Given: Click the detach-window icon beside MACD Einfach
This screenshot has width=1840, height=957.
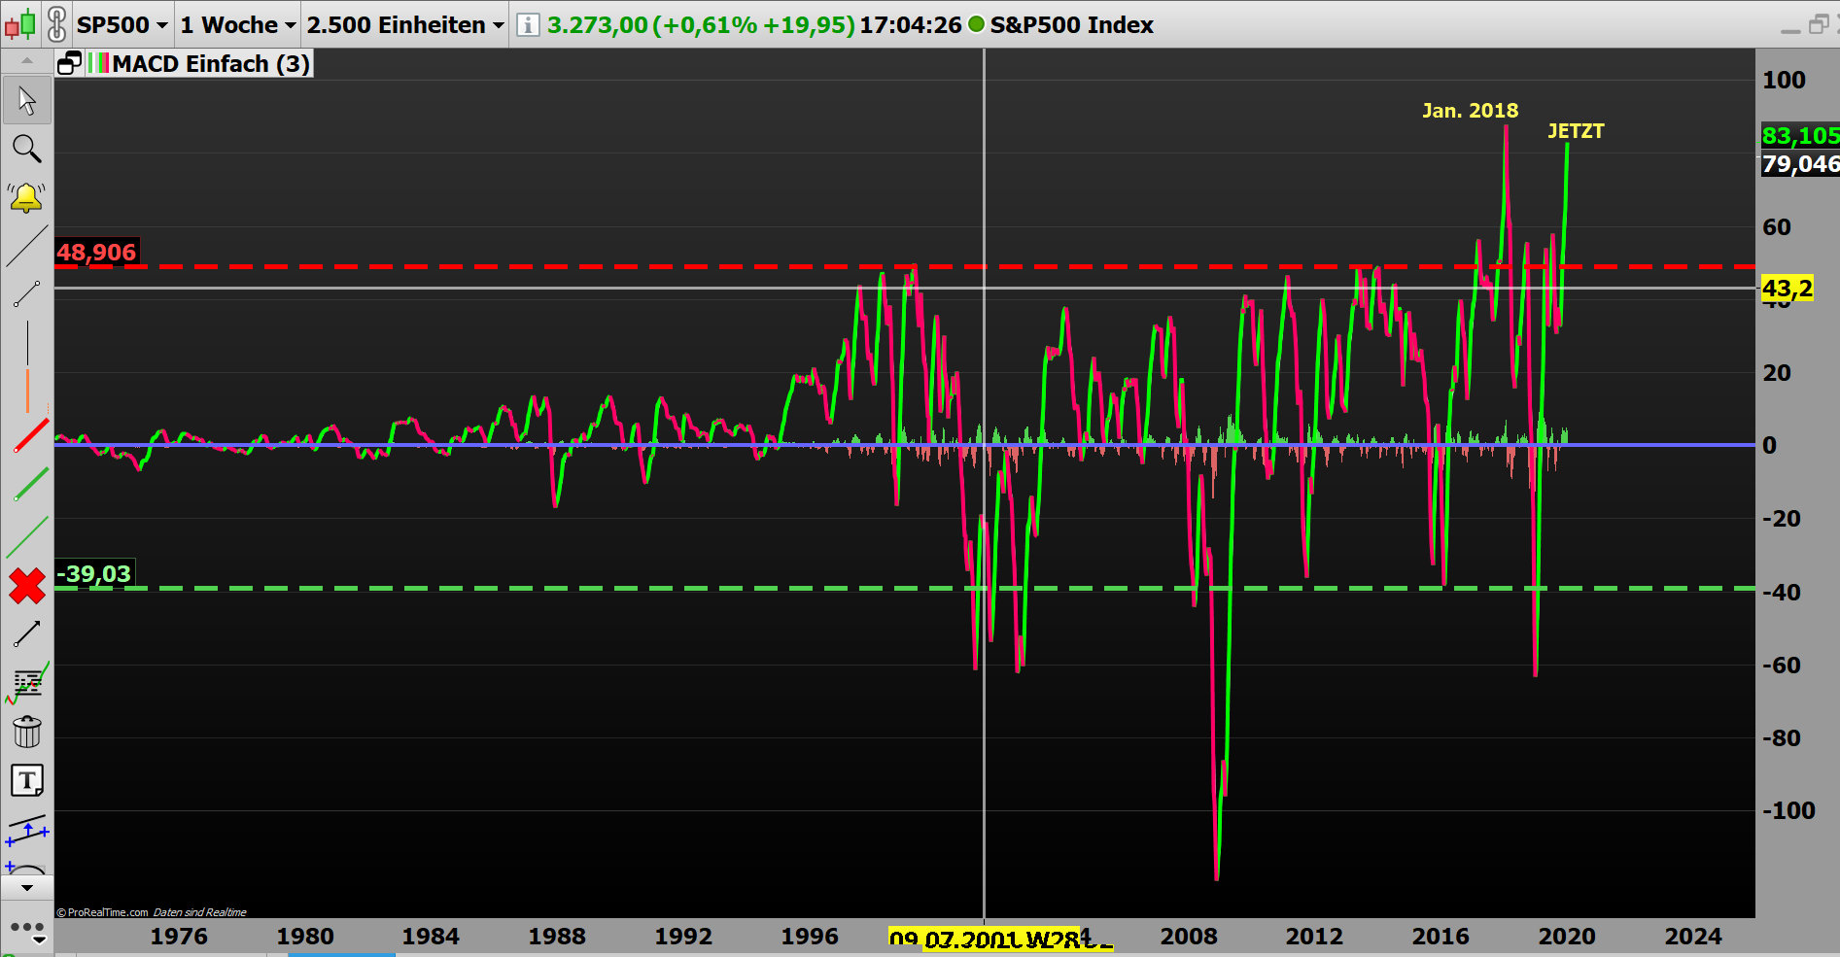Looking at the screenshot, I should pos(68,61).
